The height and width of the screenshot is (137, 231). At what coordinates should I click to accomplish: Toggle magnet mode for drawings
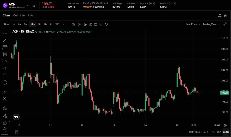[5, 108]
